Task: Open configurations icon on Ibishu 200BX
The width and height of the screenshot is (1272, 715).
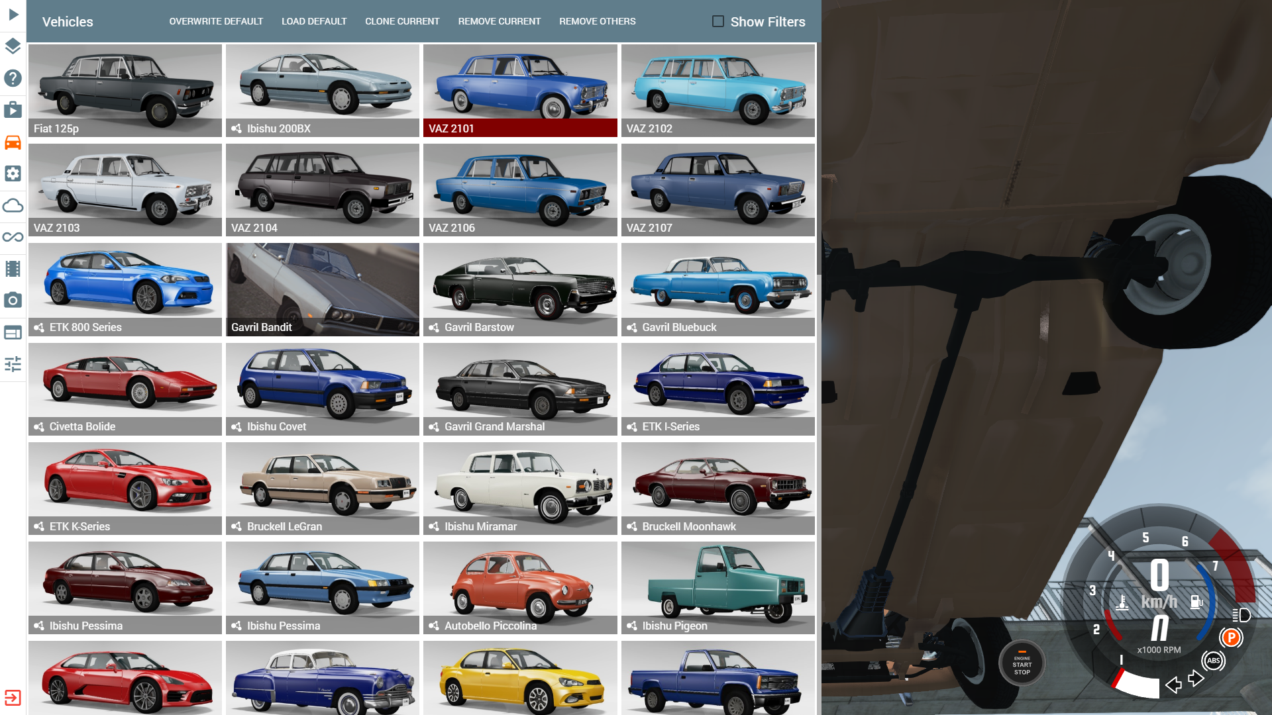Action: coord(237,128)
